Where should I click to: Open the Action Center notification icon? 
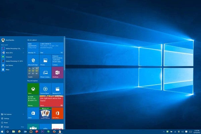(x=186, y=132)
